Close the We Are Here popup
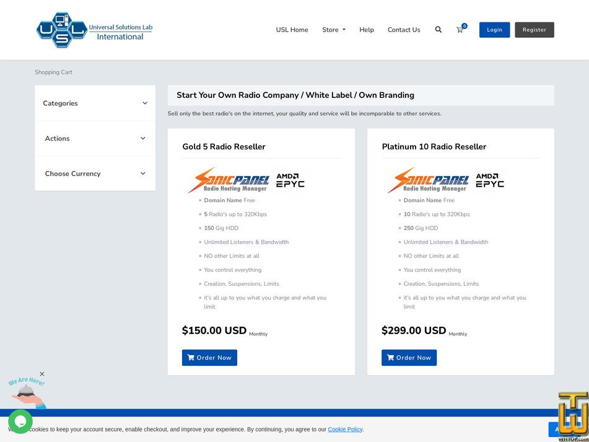 (x=42, y=374)
